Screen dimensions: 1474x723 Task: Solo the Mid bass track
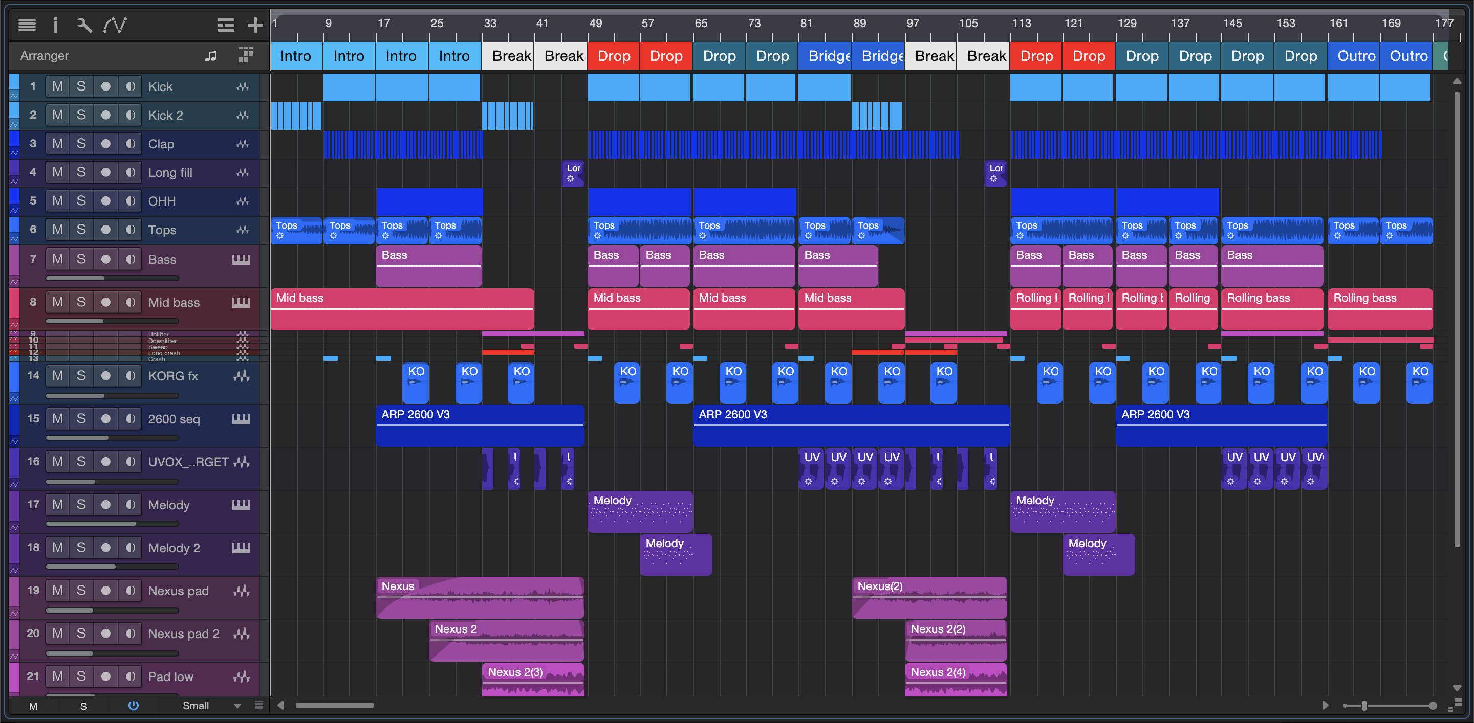[x=81, y=302]
